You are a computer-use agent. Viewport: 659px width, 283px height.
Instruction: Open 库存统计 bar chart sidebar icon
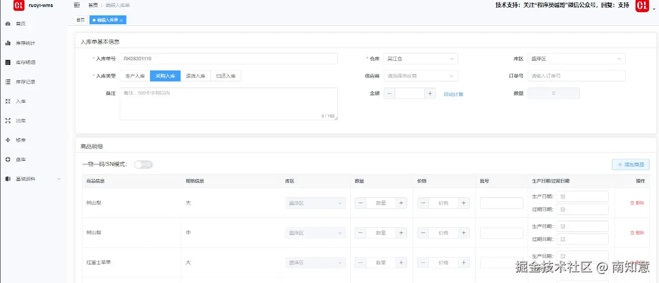tap(8, 43)
